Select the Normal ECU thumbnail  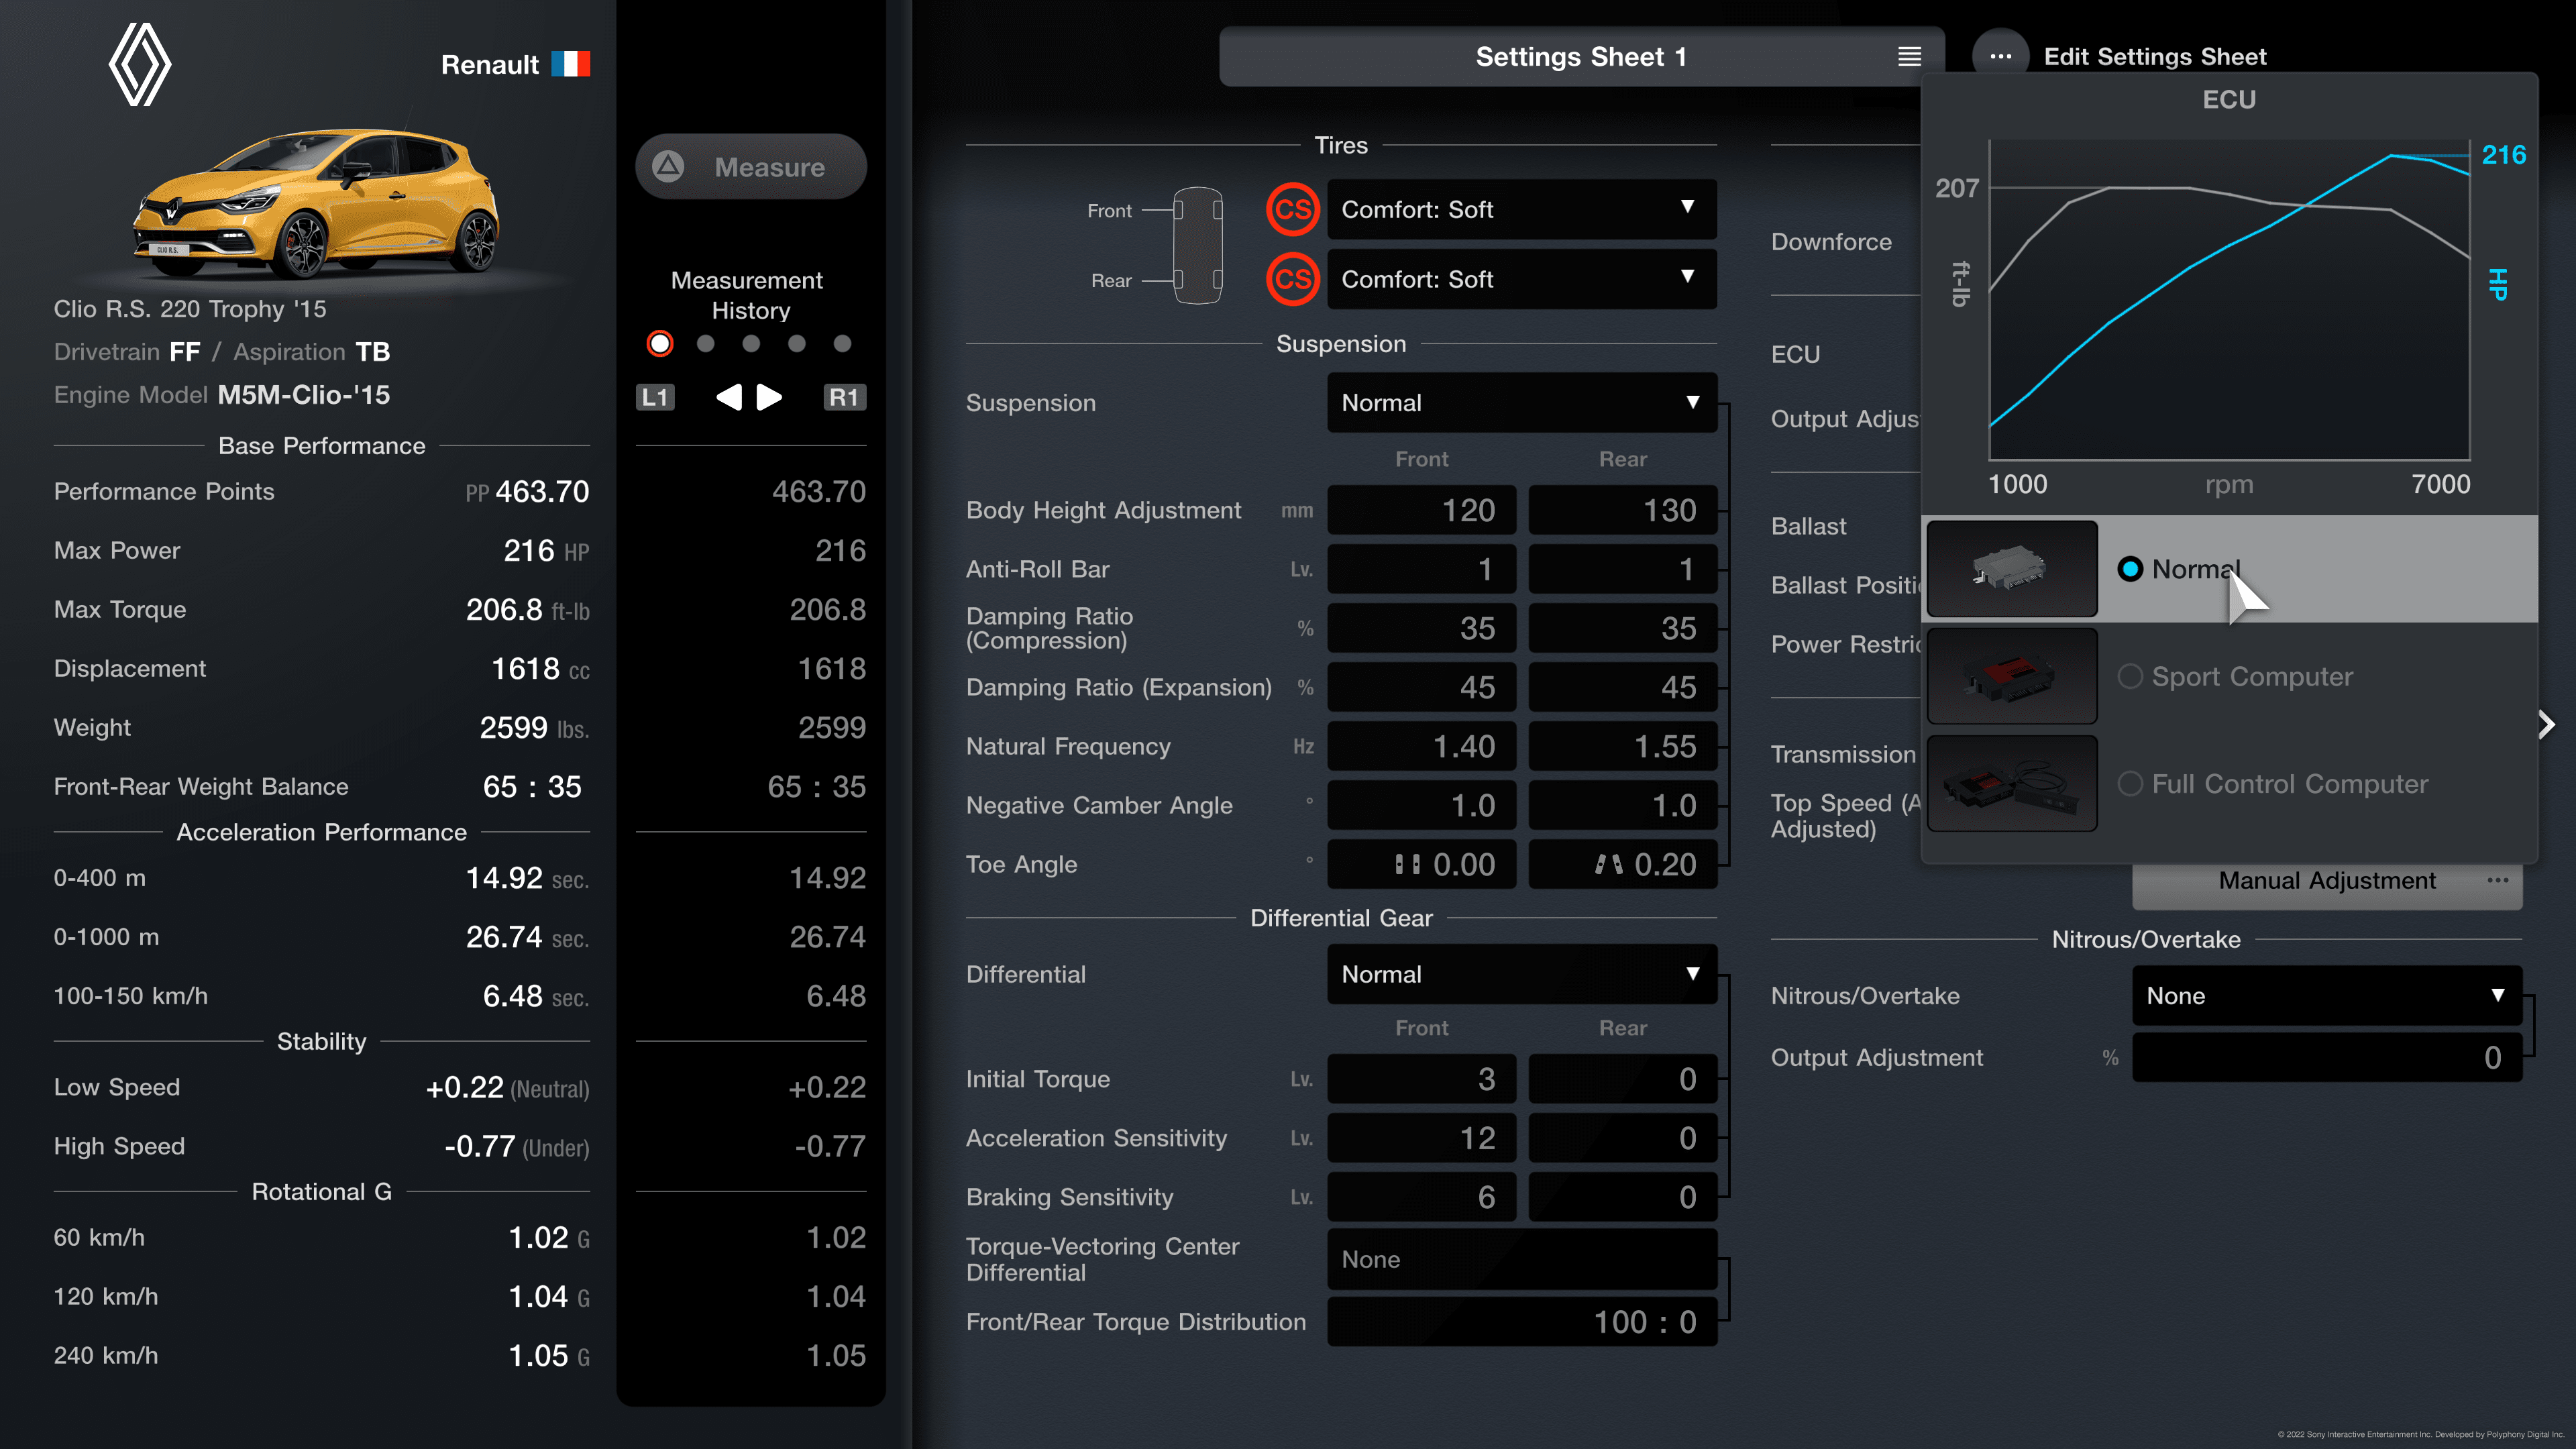[2011, 568]
